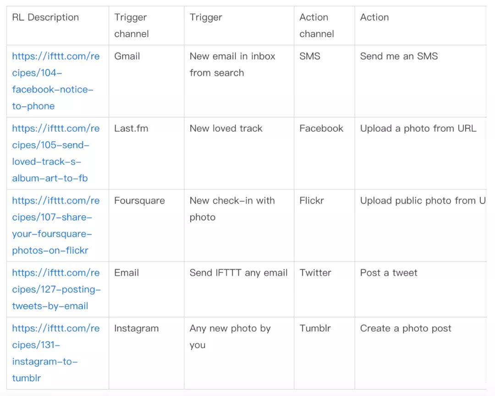Open the 127-posting-tweets-by-email recipe link
This screenshot has height=396, width=495.
pyautogui.click(x=56, y=289)
